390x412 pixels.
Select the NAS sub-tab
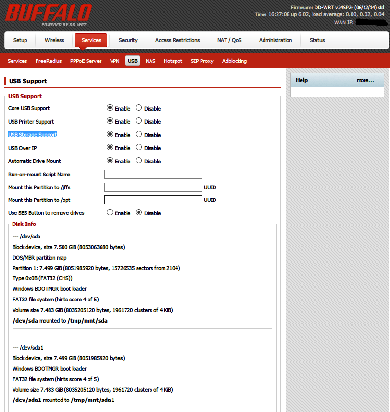pyautogui.click(x=151, y=61)
